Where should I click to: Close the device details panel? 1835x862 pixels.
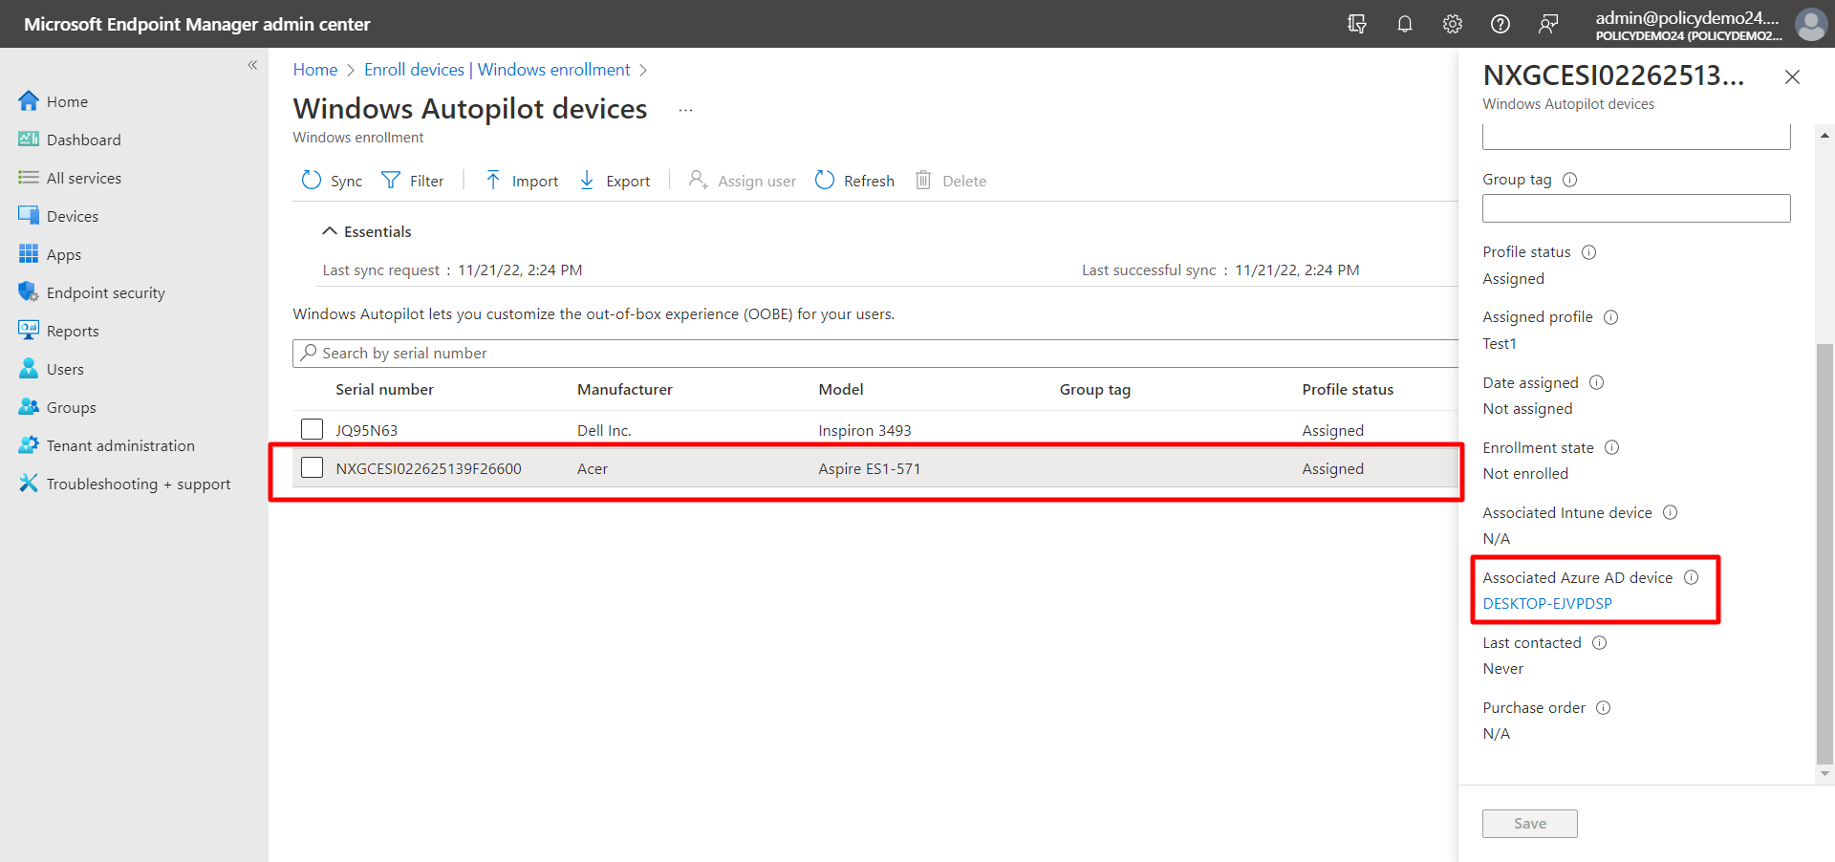[1792, 77]
